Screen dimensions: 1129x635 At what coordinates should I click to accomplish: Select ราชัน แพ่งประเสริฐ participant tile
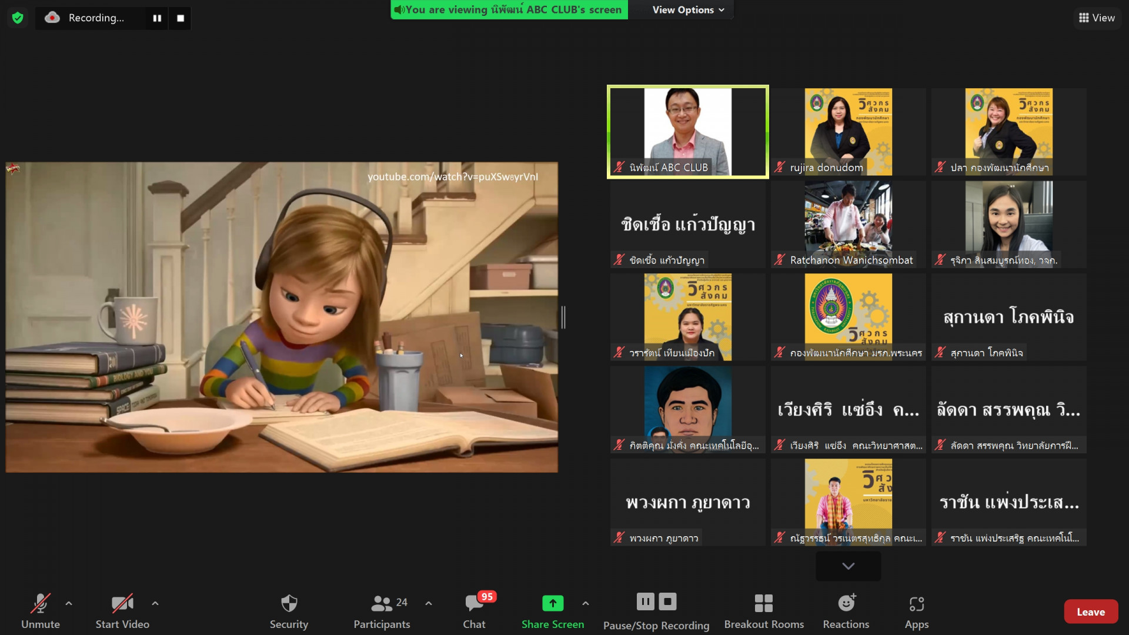[1009, 502]
